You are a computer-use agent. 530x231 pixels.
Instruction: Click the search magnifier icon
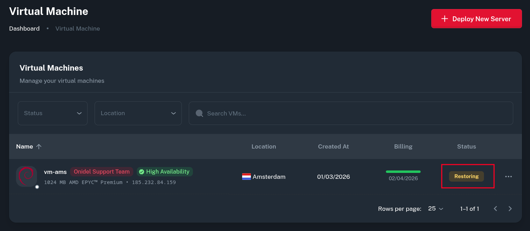pyautogui.click(x=199, y=113)
